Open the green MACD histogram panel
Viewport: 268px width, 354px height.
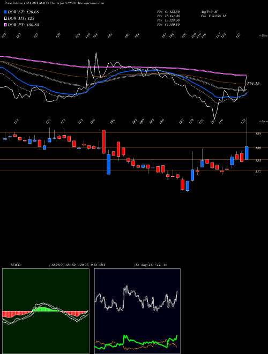pos(46,311)
